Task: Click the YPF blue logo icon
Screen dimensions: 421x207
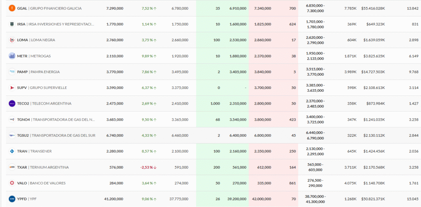Action: point(12,199)
